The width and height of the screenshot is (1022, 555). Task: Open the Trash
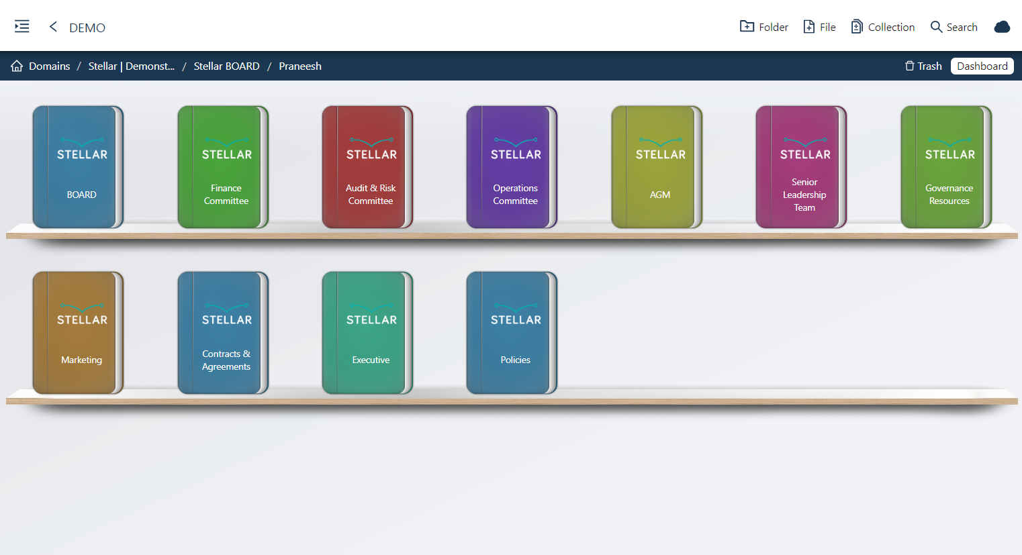[923, 66]
